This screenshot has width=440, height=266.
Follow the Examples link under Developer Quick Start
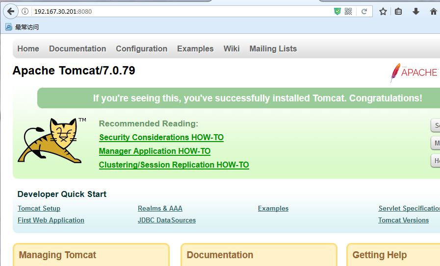[x=273, y=209]
